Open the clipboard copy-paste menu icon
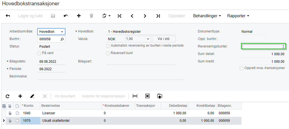The image size is (289, 129). 106,16
